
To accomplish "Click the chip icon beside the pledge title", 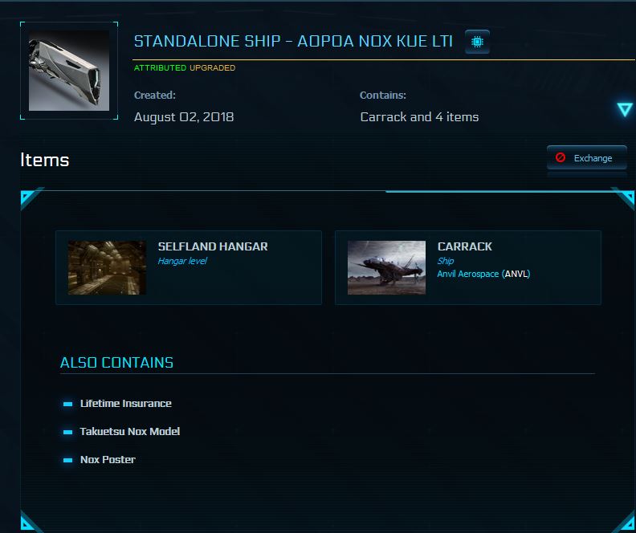I will [x=477, y=42].
